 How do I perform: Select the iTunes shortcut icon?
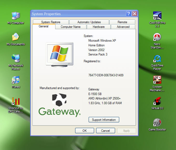(x=16, y=82)
